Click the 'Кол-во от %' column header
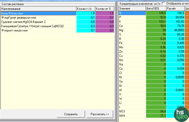 click(105, 9)
